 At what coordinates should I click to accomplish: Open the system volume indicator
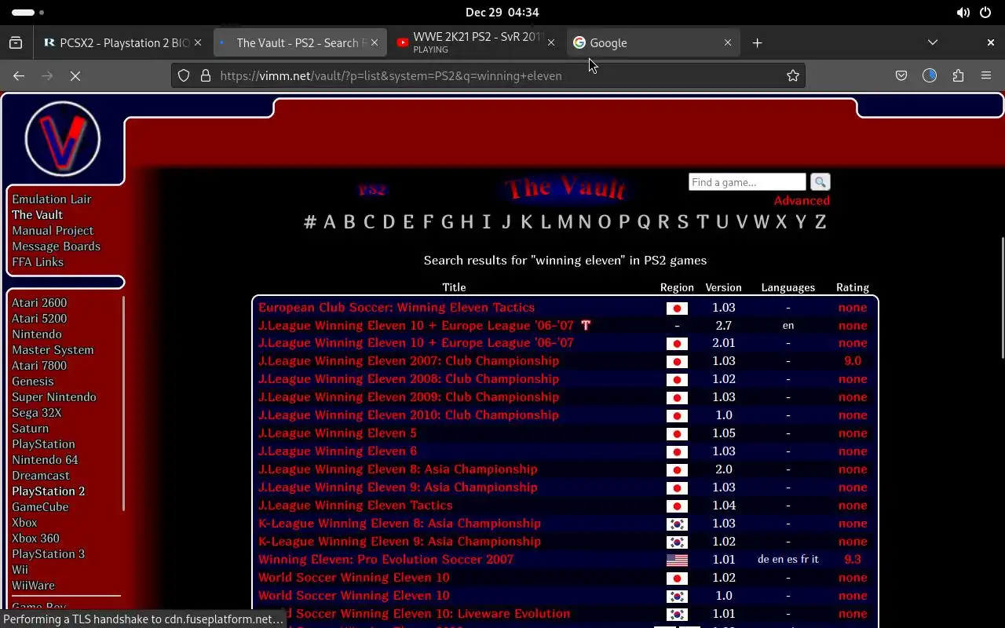click(x=963, y=13)
